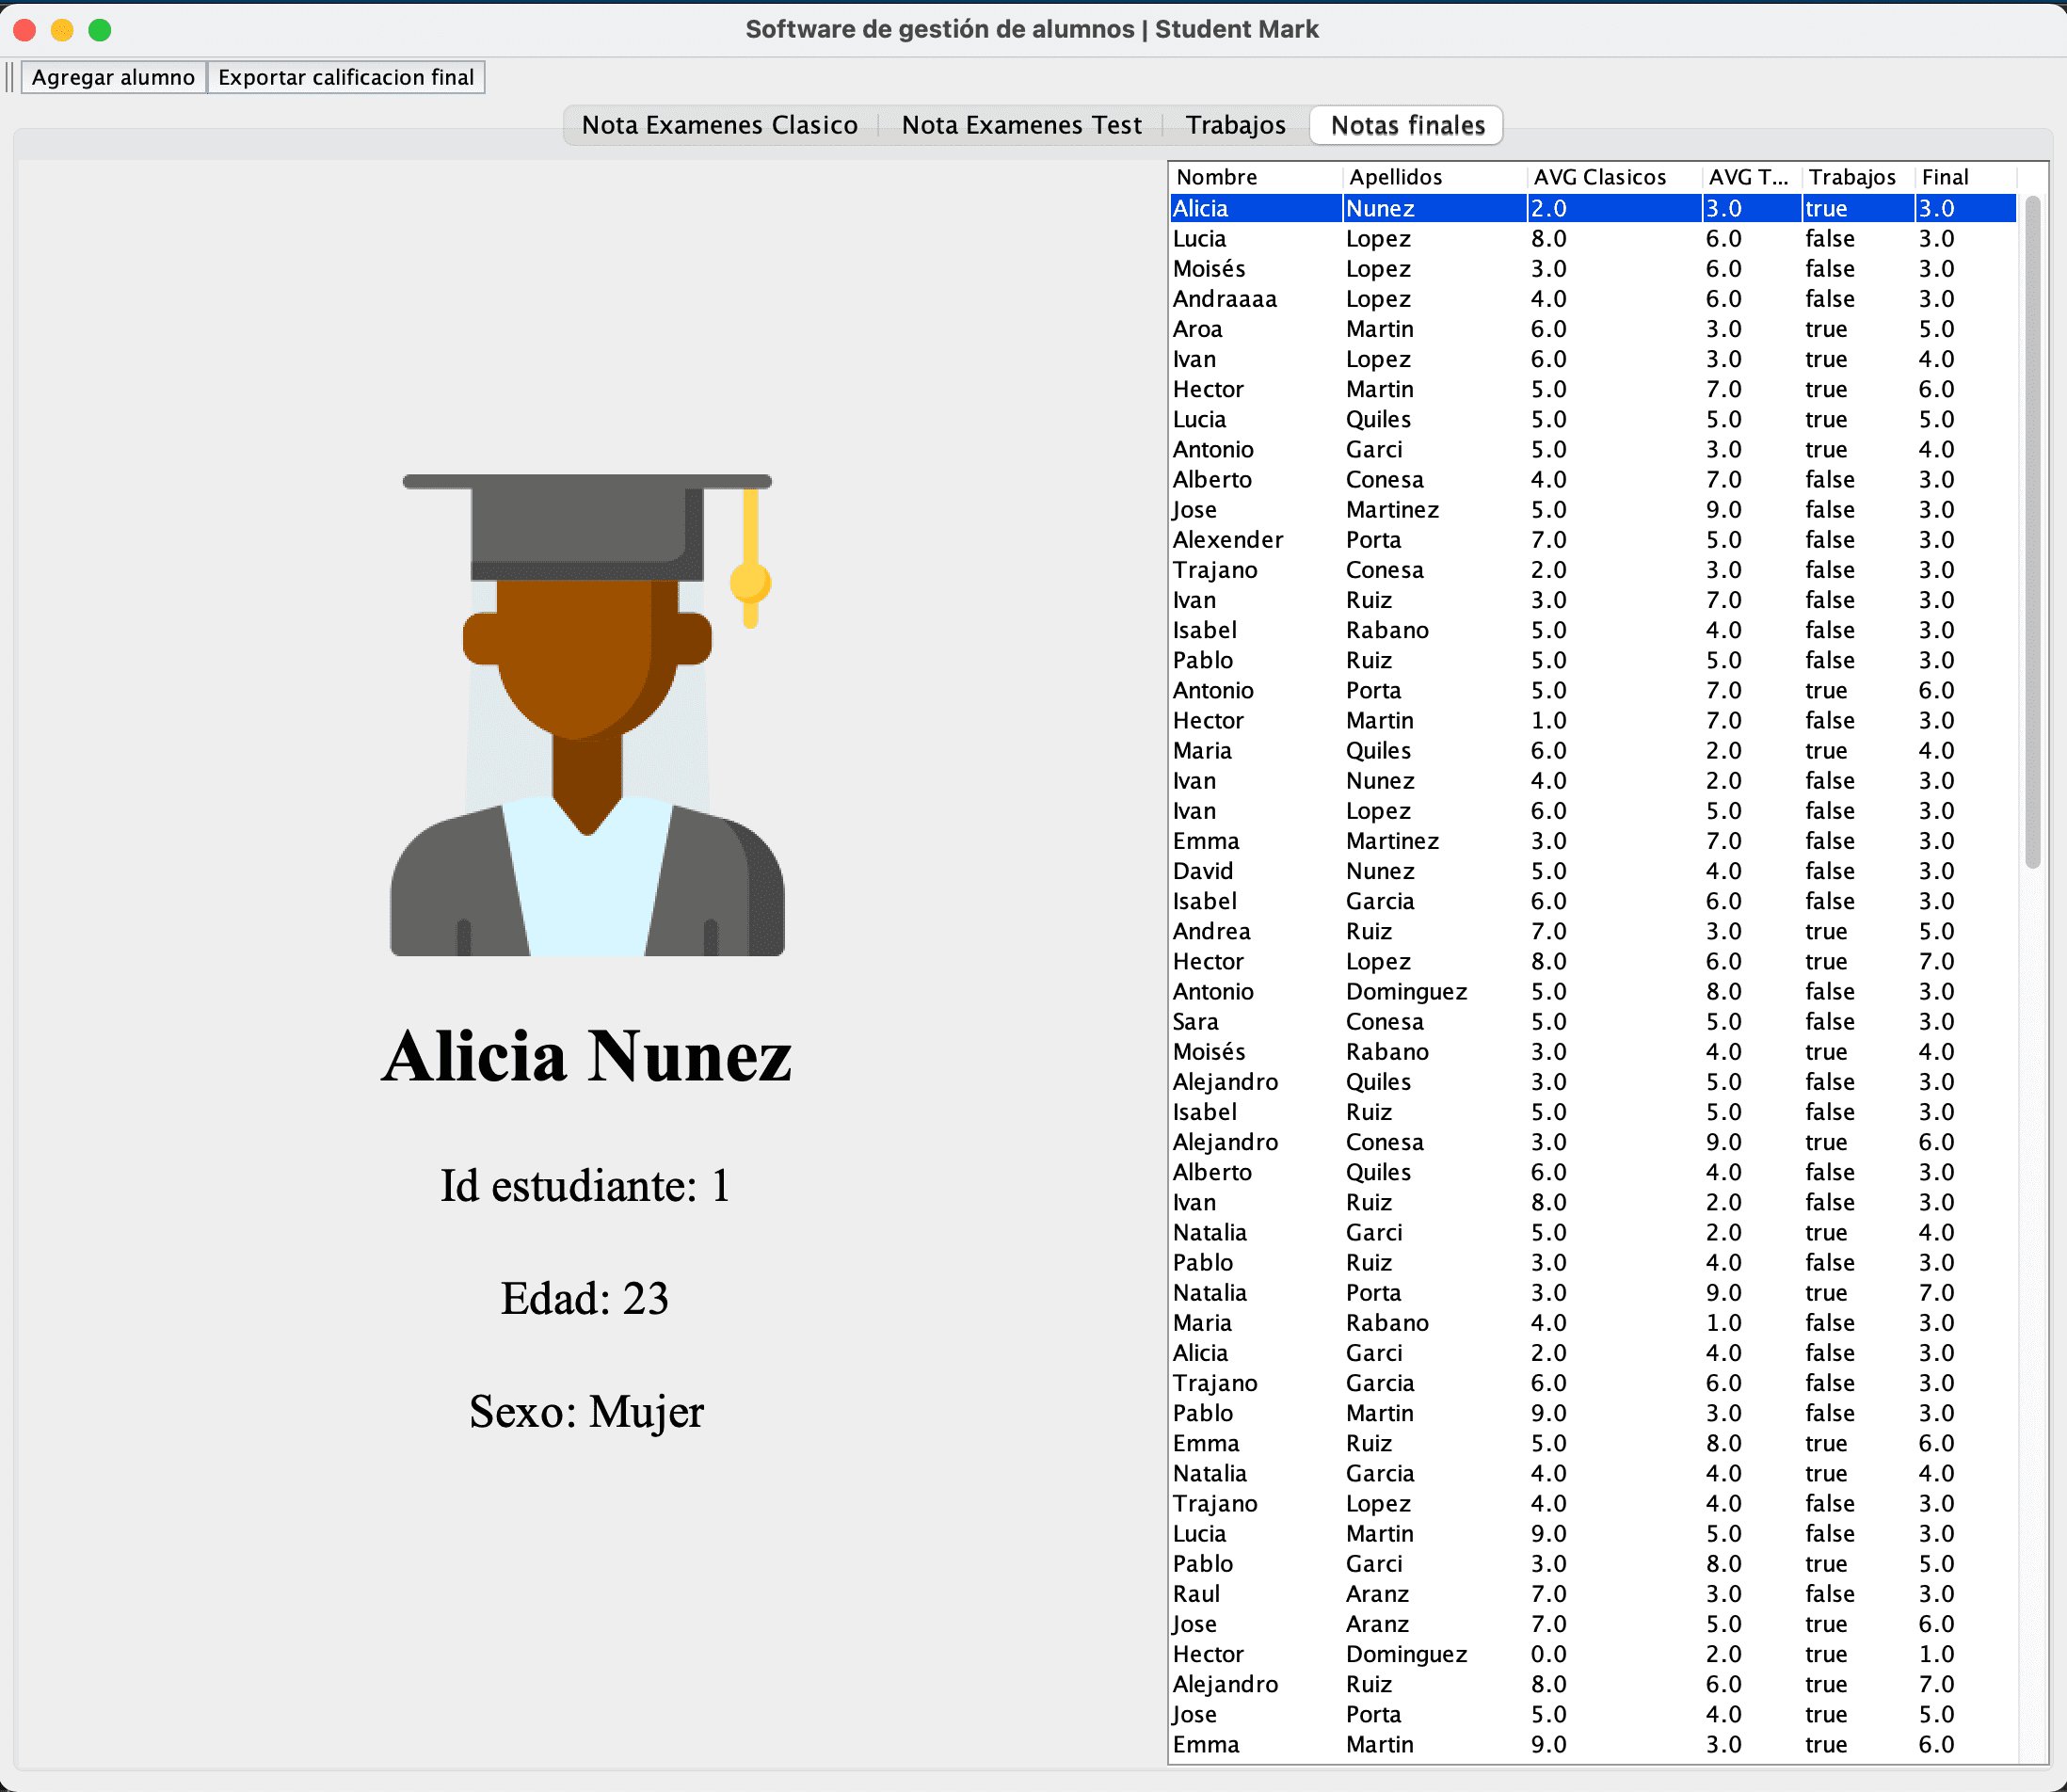The height and width of the screenshot is (1792, 2067).
Task: Select the highlighted Alicia Nunez row
Action: [x=1593, y=208]
